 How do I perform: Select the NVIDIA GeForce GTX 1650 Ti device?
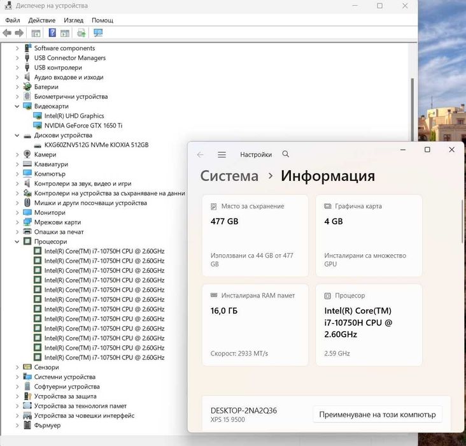(83, 126)
